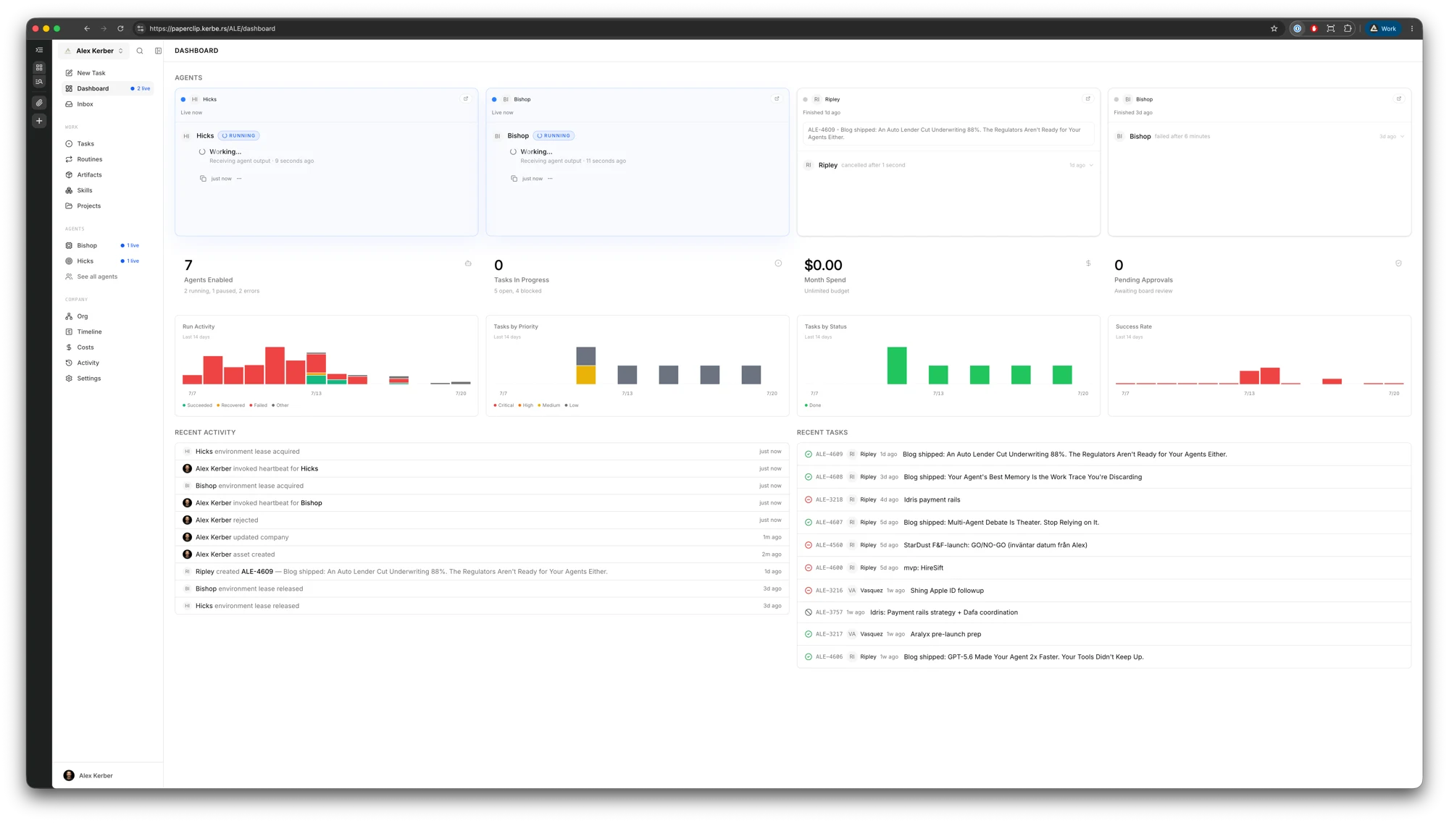
Task: Open sidebar search magnifier icon
Action: coord(140,51)
